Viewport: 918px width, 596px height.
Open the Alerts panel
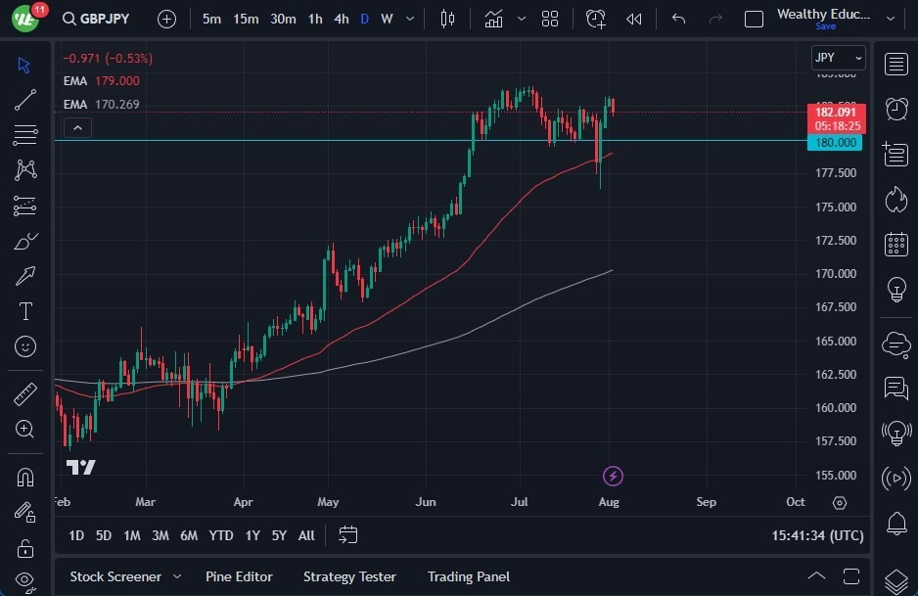[x=895, y=108]
